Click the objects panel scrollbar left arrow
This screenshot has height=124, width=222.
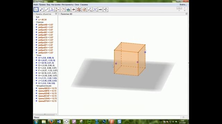pos(34,114)
